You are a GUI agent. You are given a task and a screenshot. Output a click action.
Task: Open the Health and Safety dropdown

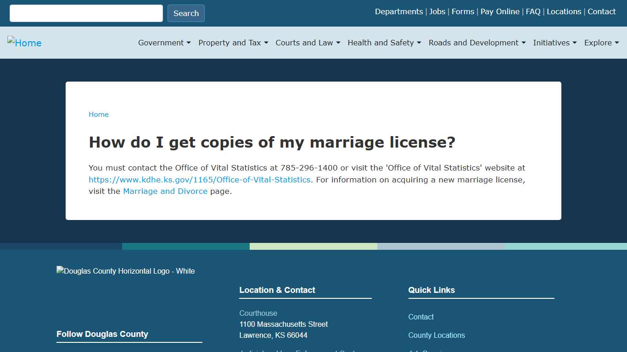384,43
